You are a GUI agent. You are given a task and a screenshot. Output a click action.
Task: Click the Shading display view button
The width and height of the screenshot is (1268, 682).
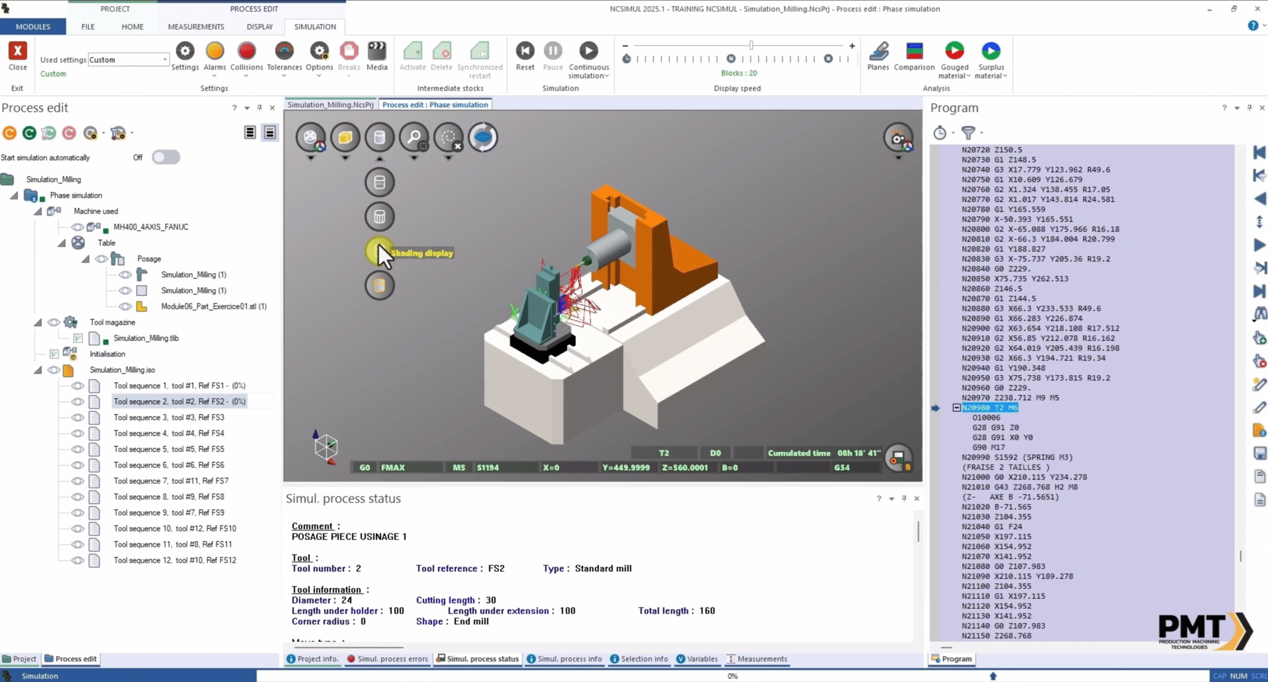click(379, 251)
